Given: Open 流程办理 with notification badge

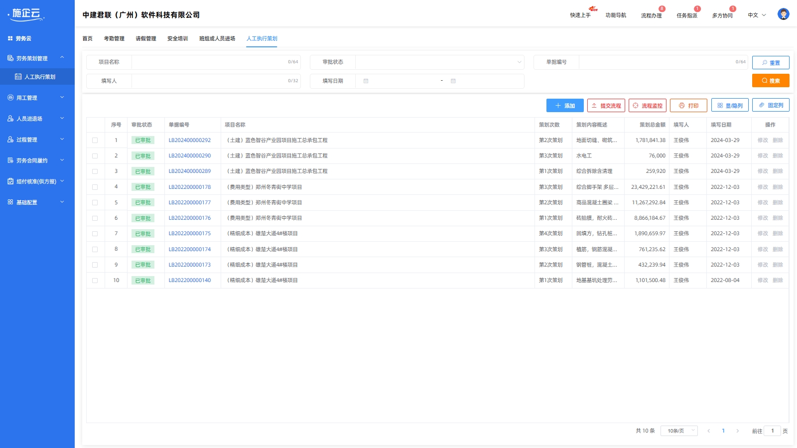Looking at the screenshot, I should pos(651,15).
